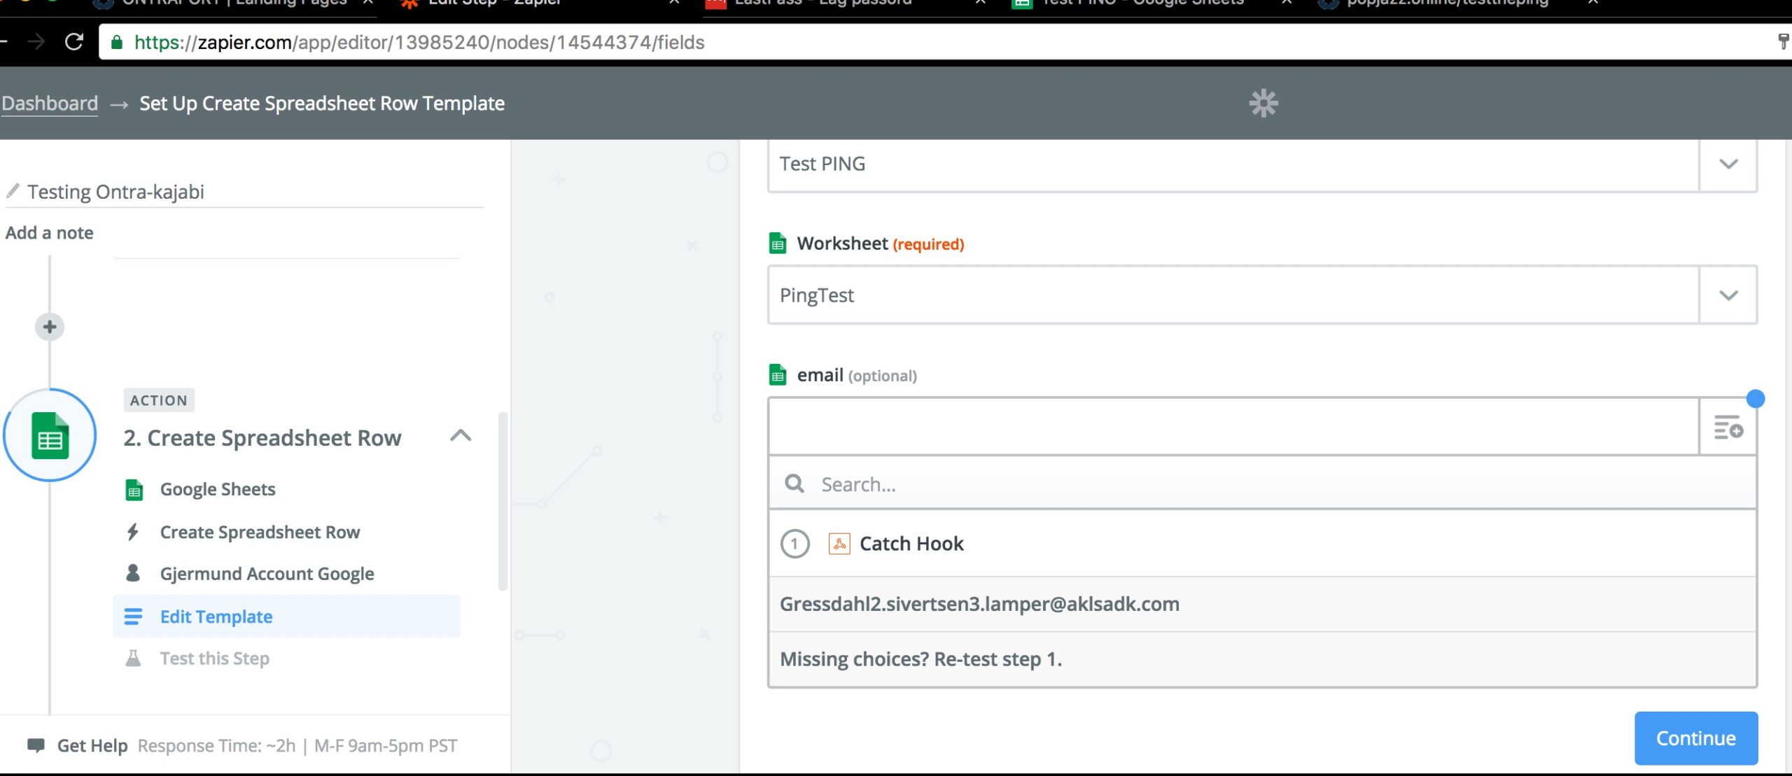The image size is (1792, 776).
Task: Click the small Google Sheets sidebar icon
Action: click(134, 490)
